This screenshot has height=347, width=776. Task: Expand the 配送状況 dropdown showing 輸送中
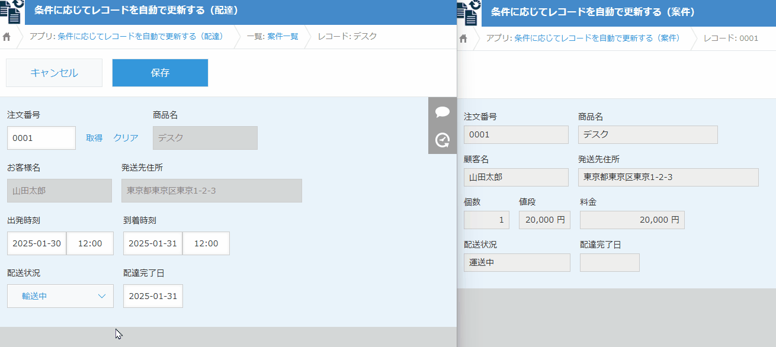(60, 296)
